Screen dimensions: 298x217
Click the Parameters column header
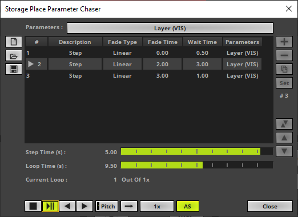pyautogui.click(x=242, y=42)
